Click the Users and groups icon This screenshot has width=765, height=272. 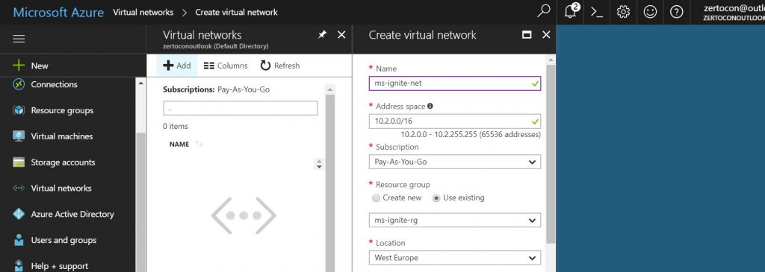pos(19,241)
